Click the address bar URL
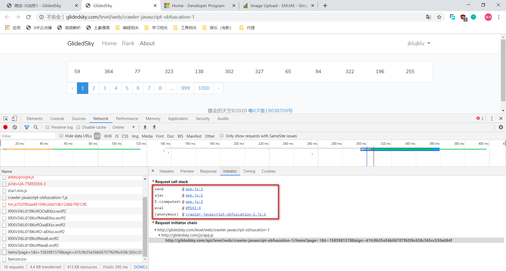Screen dimensions: 506x271 (x=130, y=17)
